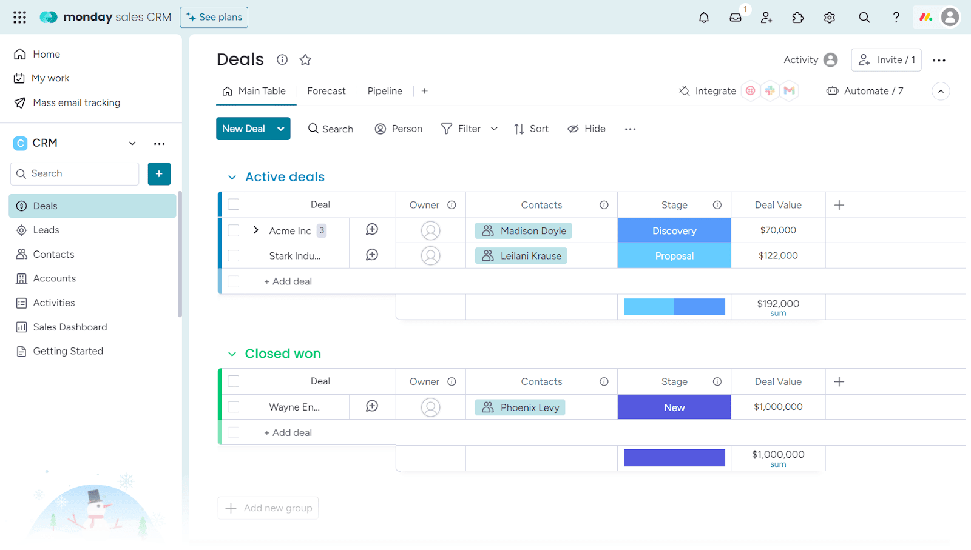Open the New Deal dropdown arrow
The height and width of the screenshot is (550, 971).
click(x=280, y=129)
